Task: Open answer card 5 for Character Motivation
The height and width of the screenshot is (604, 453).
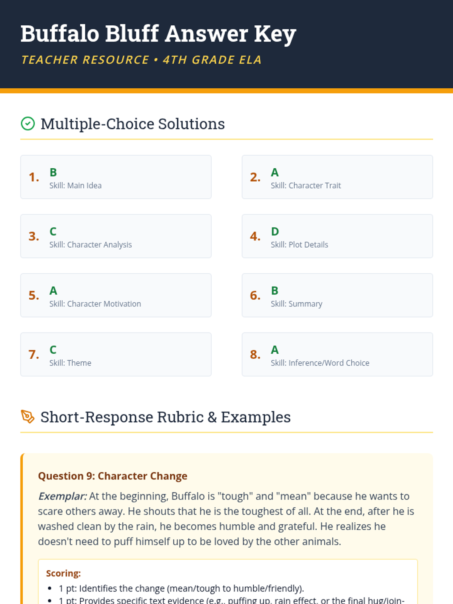Action: click(x=116, y=295)
